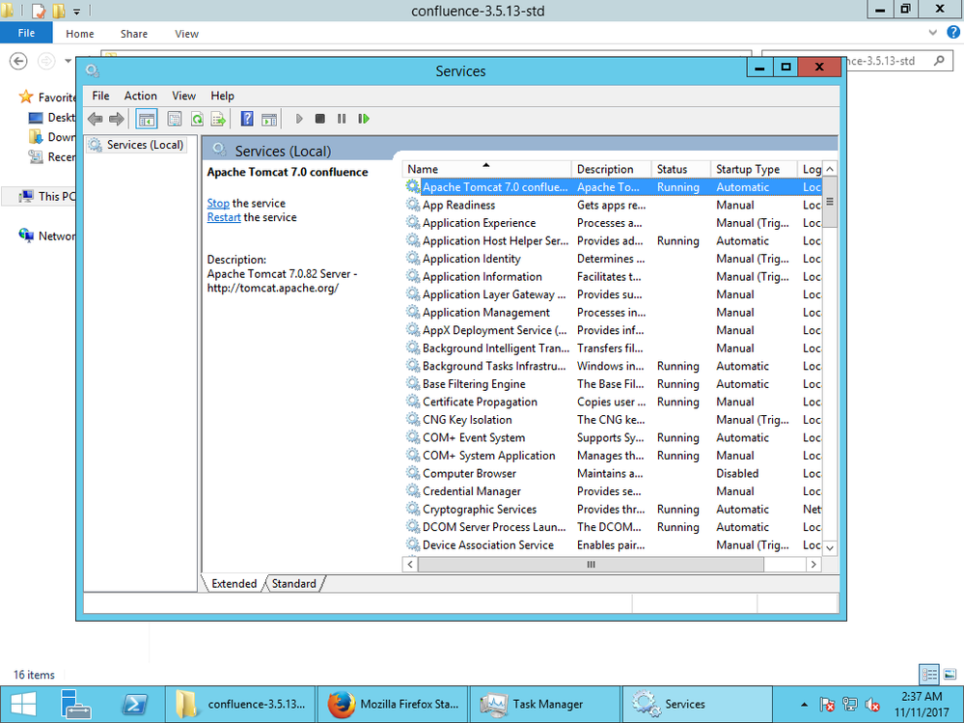The width and height of the screenshot is (964, 723).
Task: Expand the Explorer ribbon with chevron arrow
Action: [933, 33]
